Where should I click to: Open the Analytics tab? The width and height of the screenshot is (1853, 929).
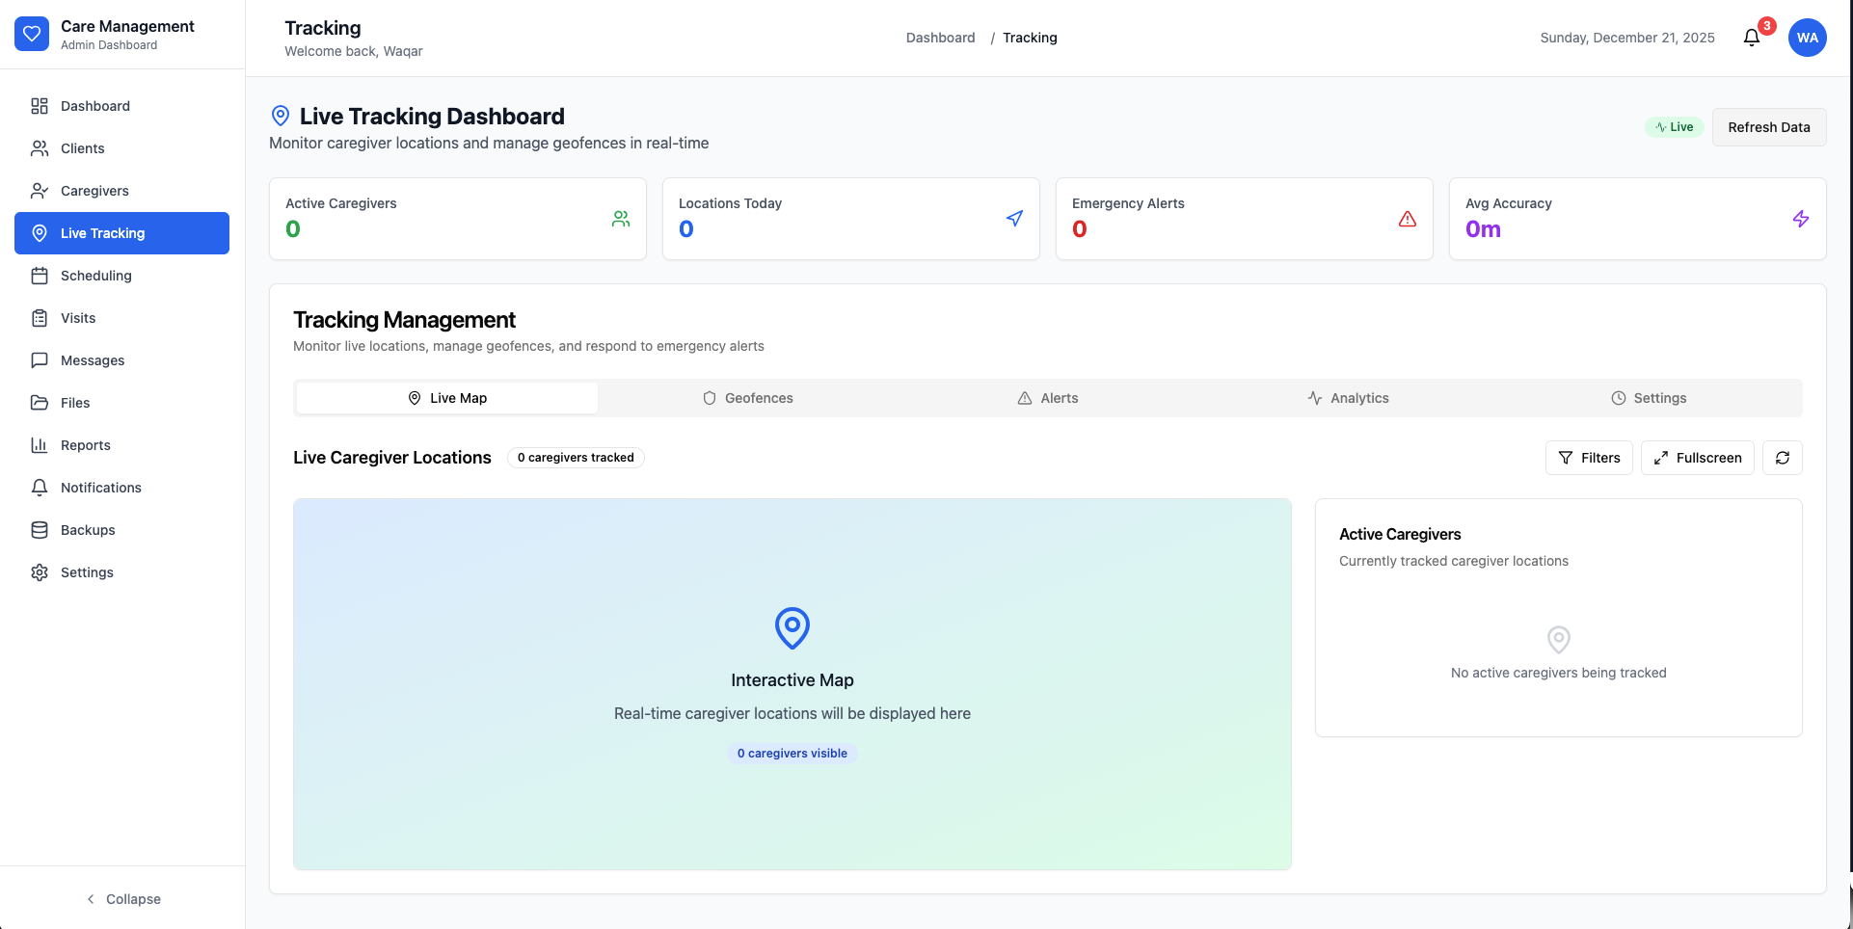pos(1349,397)
